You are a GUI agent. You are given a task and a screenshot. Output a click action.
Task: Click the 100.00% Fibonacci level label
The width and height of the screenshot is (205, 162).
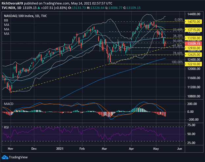click(177, 62)
